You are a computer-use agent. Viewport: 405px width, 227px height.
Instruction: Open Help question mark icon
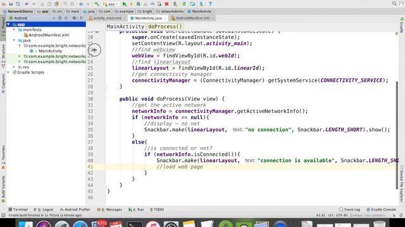click(210, 4)
